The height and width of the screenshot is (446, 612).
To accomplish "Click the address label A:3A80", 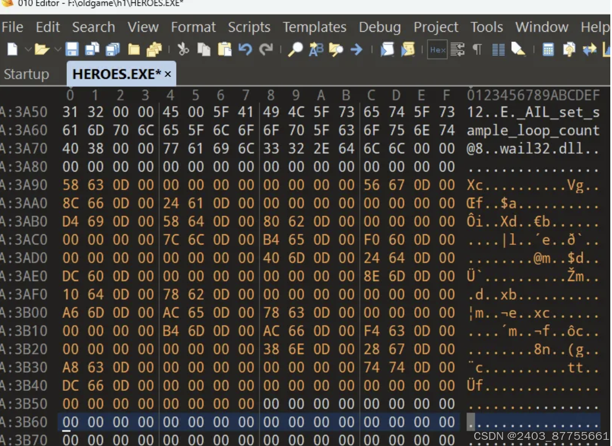I will [x=24, y=167].
